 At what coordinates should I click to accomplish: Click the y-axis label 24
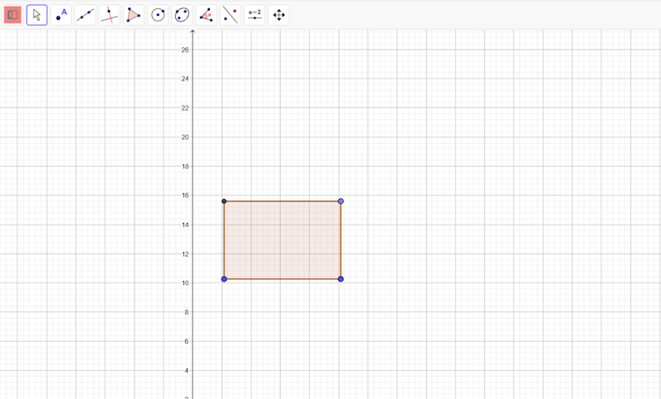[185, 78]
